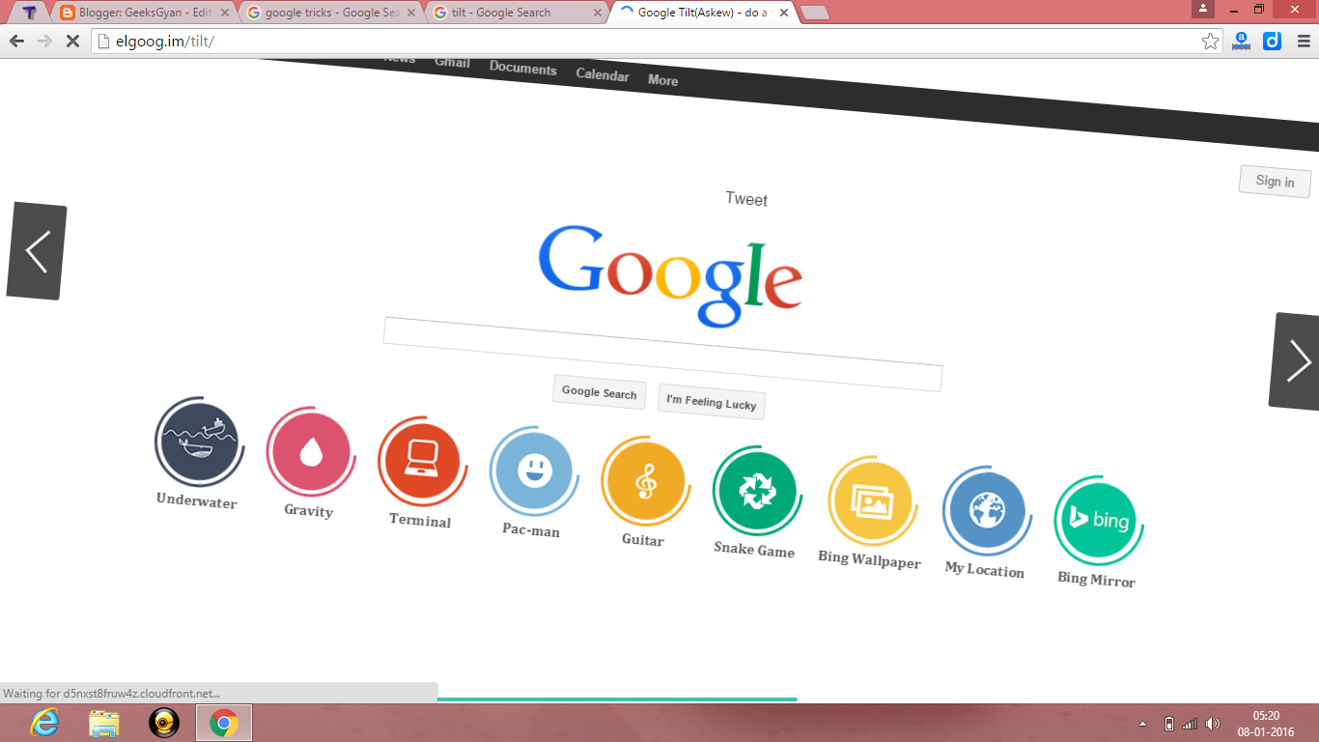Viewport: 1319px width, 742px height.
Task: Open the volume control in system tray
Action: 1213,724
